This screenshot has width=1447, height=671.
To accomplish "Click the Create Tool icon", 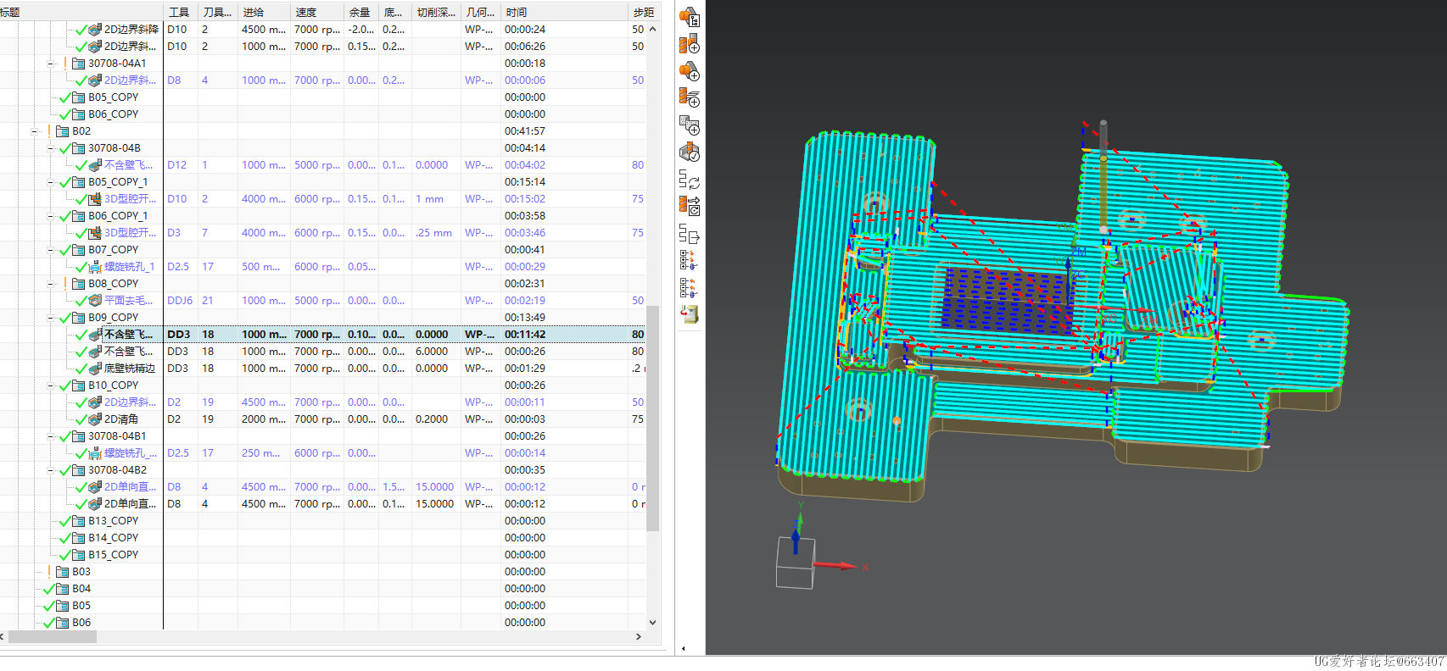I will point(690,43).
